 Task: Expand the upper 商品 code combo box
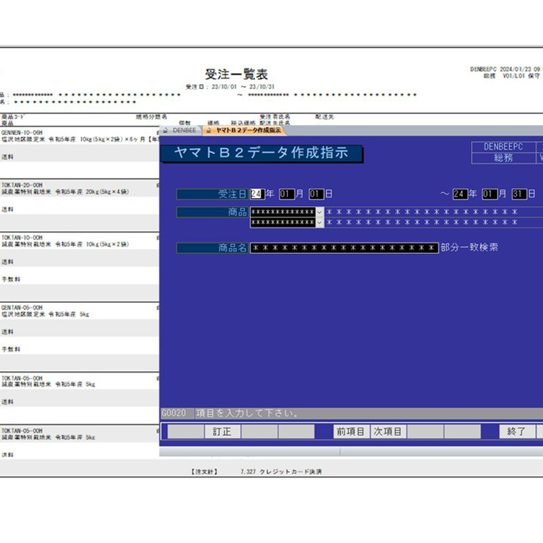tap(320, 212)
